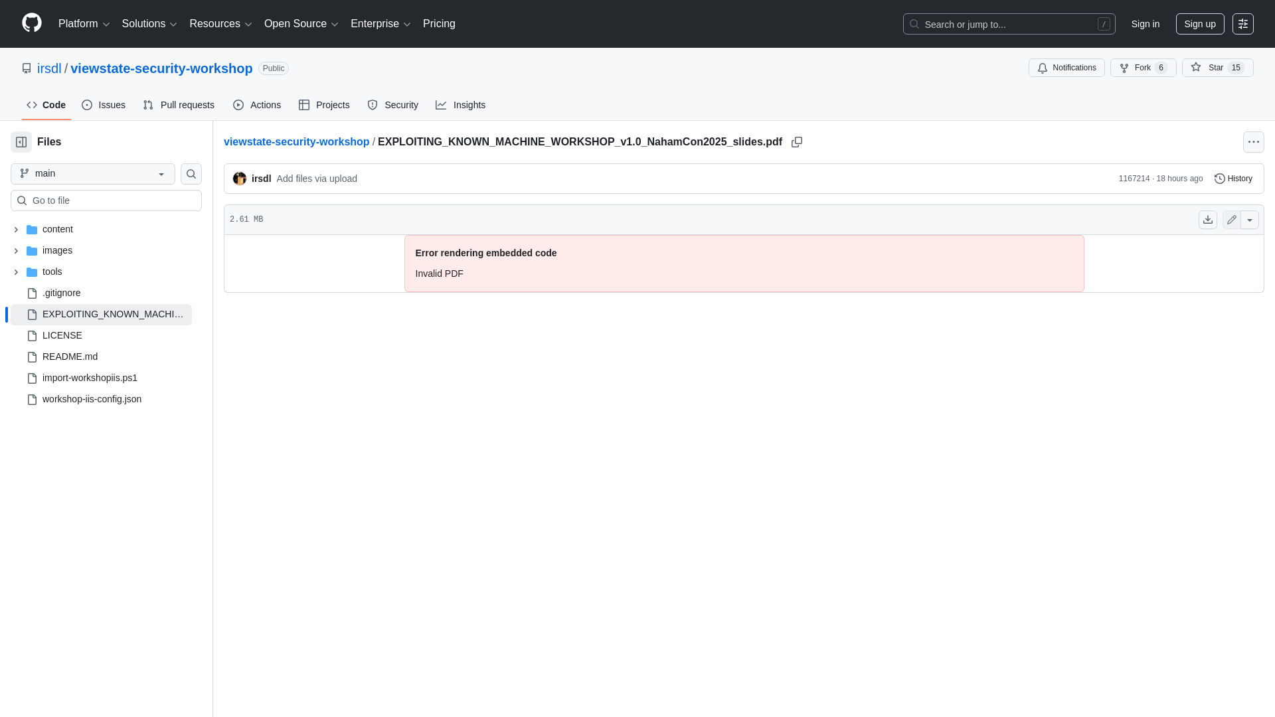
Task: Collapse the Files side panel
Action: (x=20, y=141)
